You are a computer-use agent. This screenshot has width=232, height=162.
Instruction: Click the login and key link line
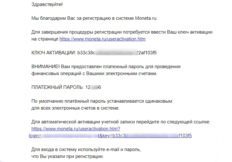[x=110, y=136]
